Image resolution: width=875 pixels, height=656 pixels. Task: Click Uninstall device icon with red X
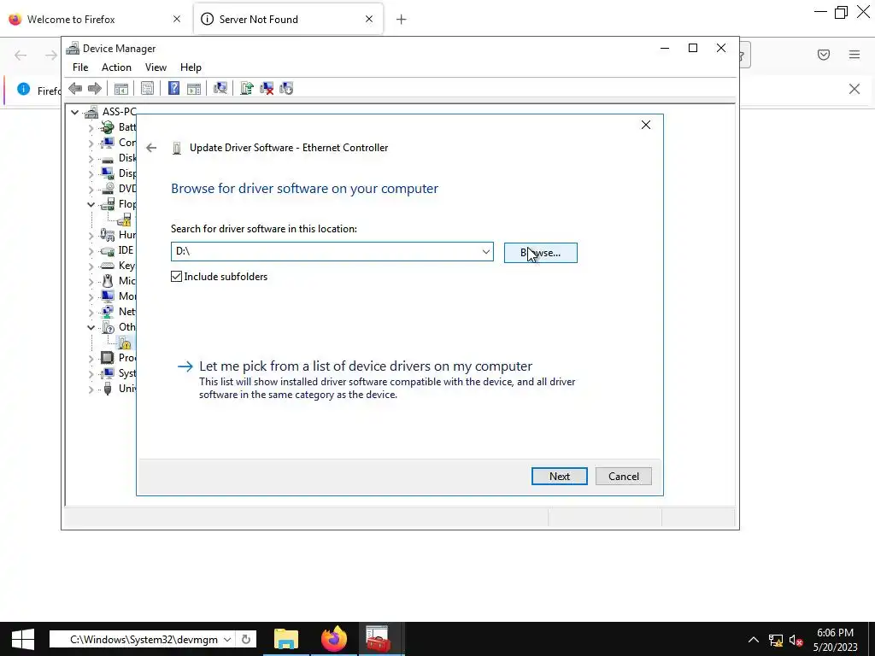pos(267,88)
